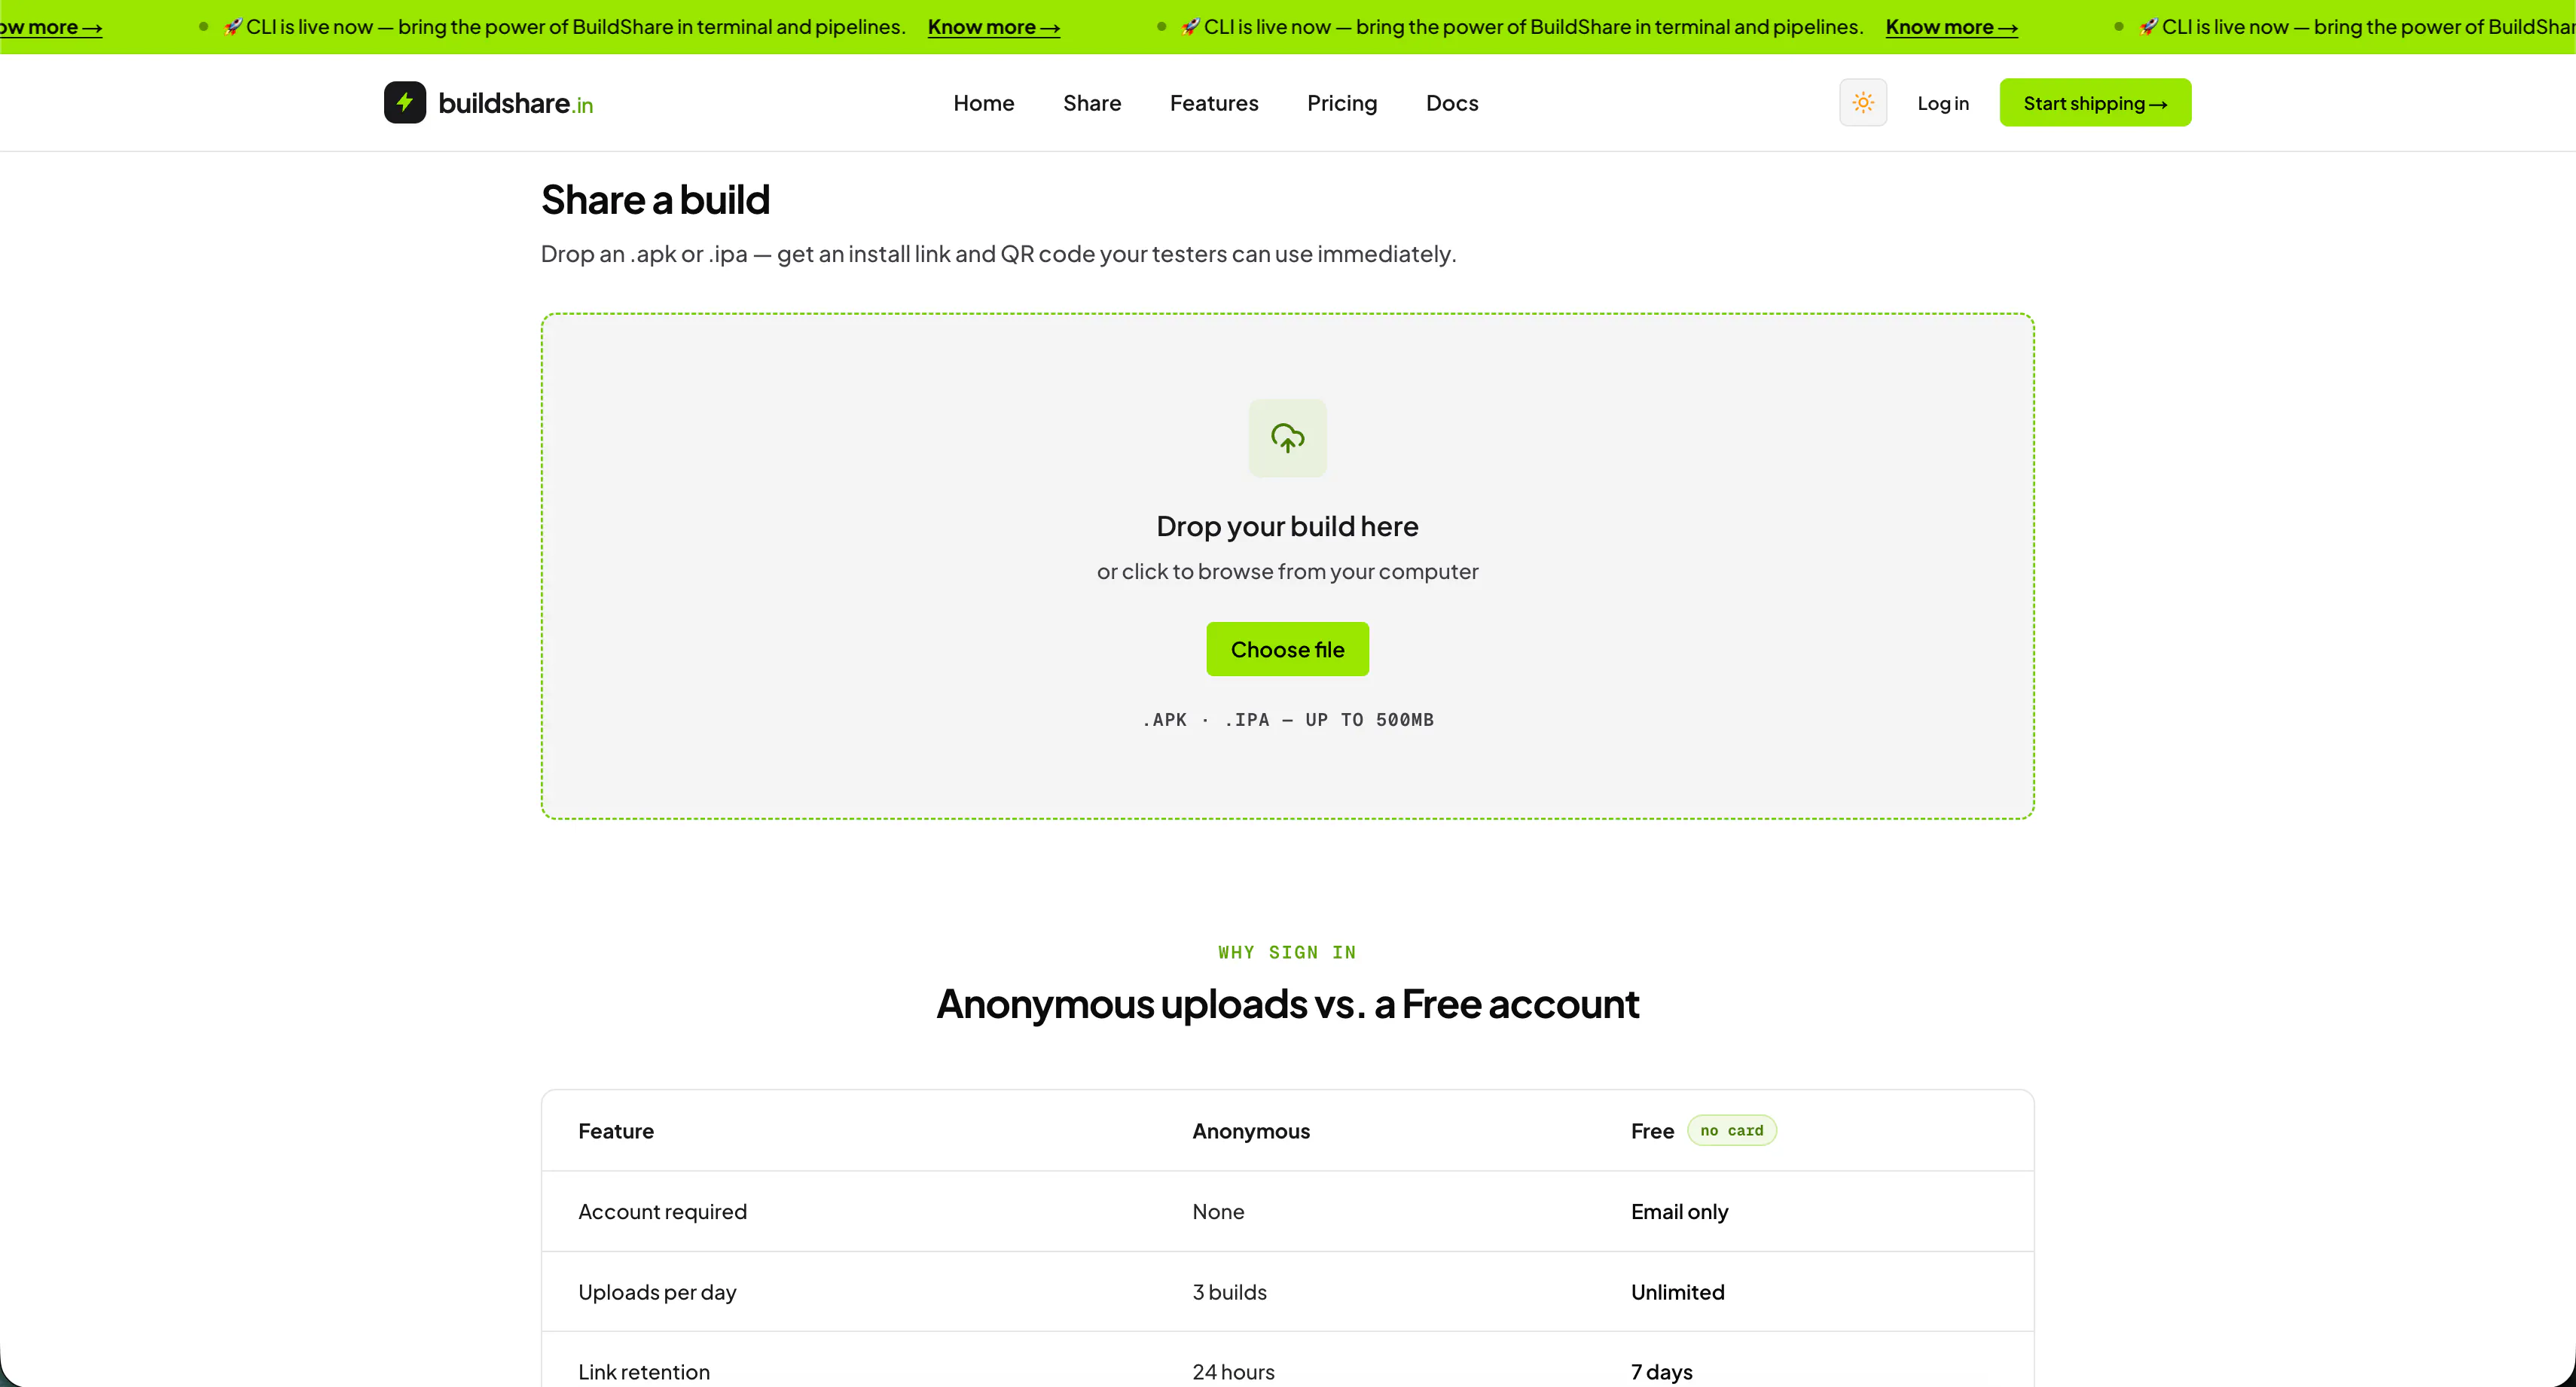Click the 'None' table cell
This screenshot has height=1387, width=2576.
click(x=1218, y=1212)
